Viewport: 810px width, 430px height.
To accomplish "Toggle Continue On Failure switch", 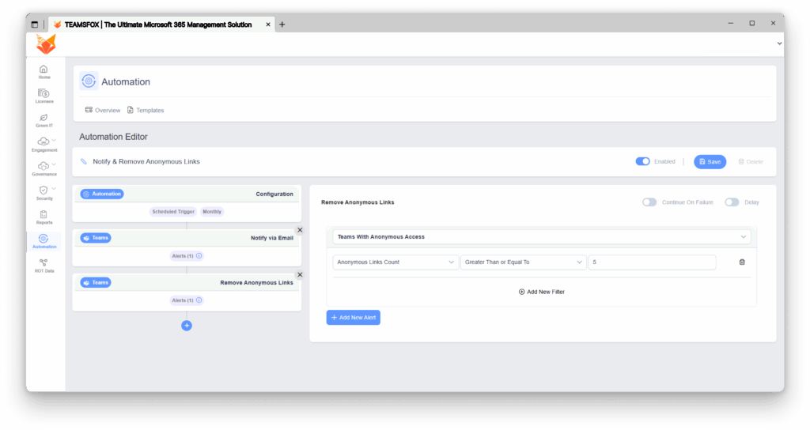I will (x=649, y=202).
